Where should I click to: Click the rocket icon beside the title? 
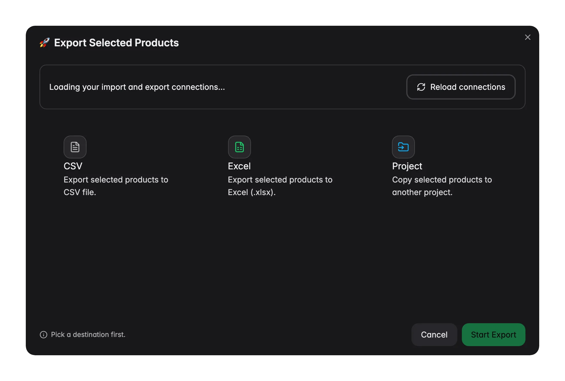click(44, 43)
